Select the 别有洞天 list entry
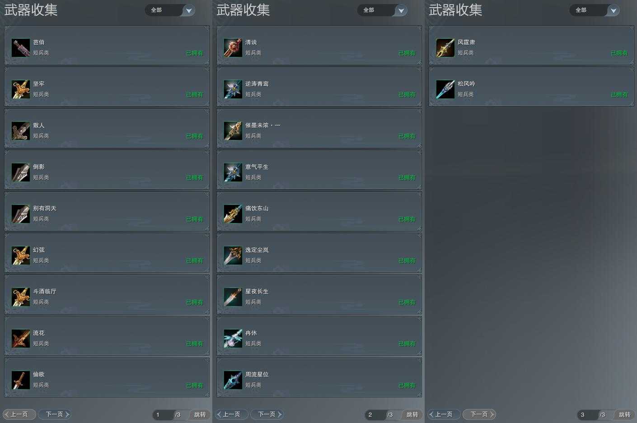The image size is (637, 423). [107, 211]
